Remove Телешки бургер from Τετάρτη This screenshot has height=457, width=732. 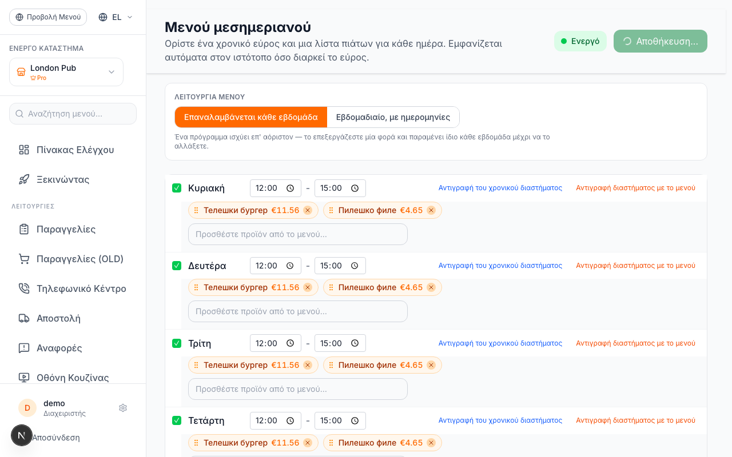click(x=308, y=443)
